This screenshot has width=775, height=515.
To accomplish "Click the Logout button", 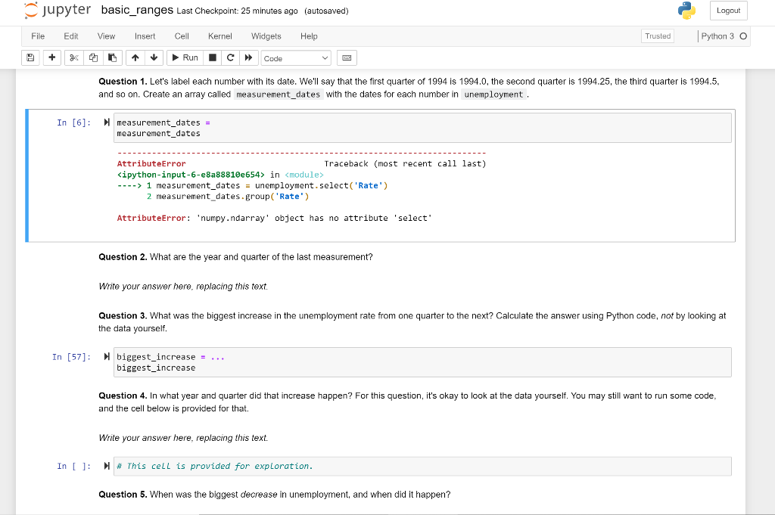I will click(728, 11).
